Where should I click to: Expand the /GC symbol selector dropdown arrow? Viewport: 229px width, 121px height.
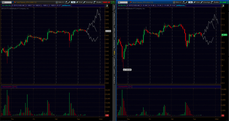click(x=13, y=2)
